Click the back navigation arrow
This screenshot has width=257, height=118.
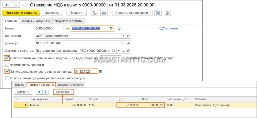(7, 5)
